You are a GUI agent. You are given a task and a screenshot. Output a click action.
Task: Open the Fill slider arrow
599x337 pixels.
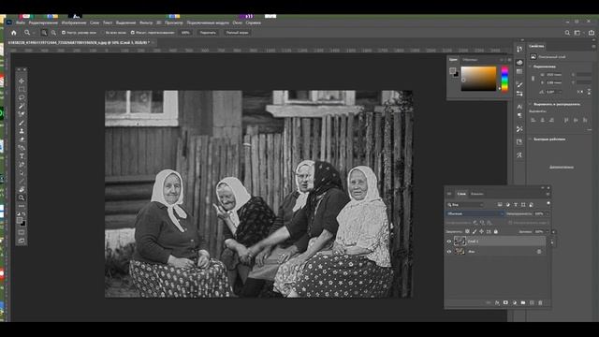(x=547, y=231)
